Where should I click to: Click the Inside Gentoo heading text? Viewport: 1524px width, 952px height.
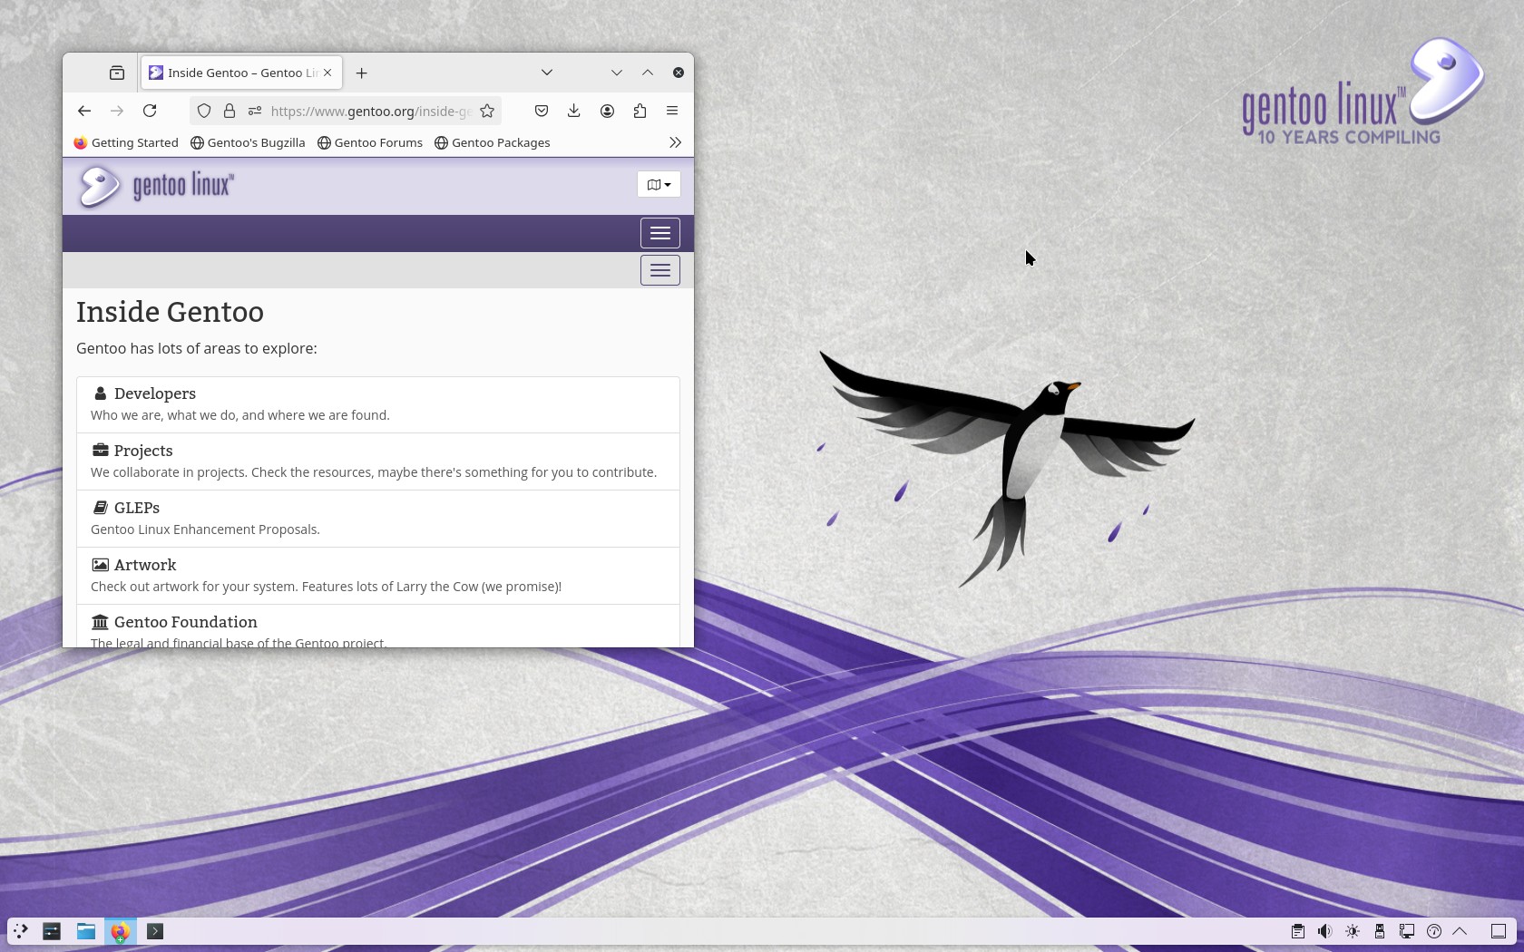tap(170, 312)
